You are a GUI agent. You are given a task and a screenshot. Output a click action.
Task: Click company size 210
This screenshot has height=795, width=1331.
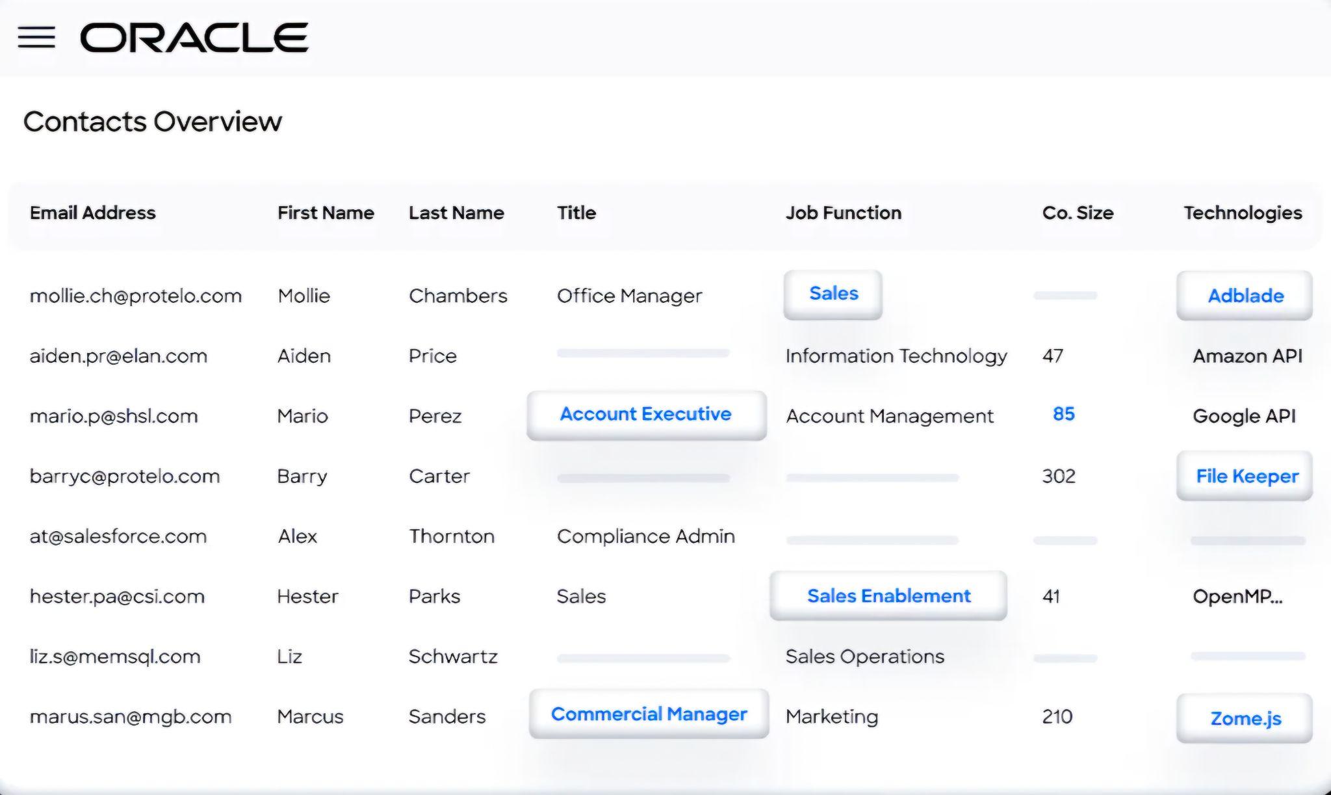click(x=1057, y=717)
